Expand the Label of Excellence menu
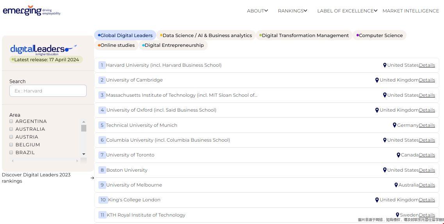Image resolution: width=444 pixels, height=224 pixels. 347,11
